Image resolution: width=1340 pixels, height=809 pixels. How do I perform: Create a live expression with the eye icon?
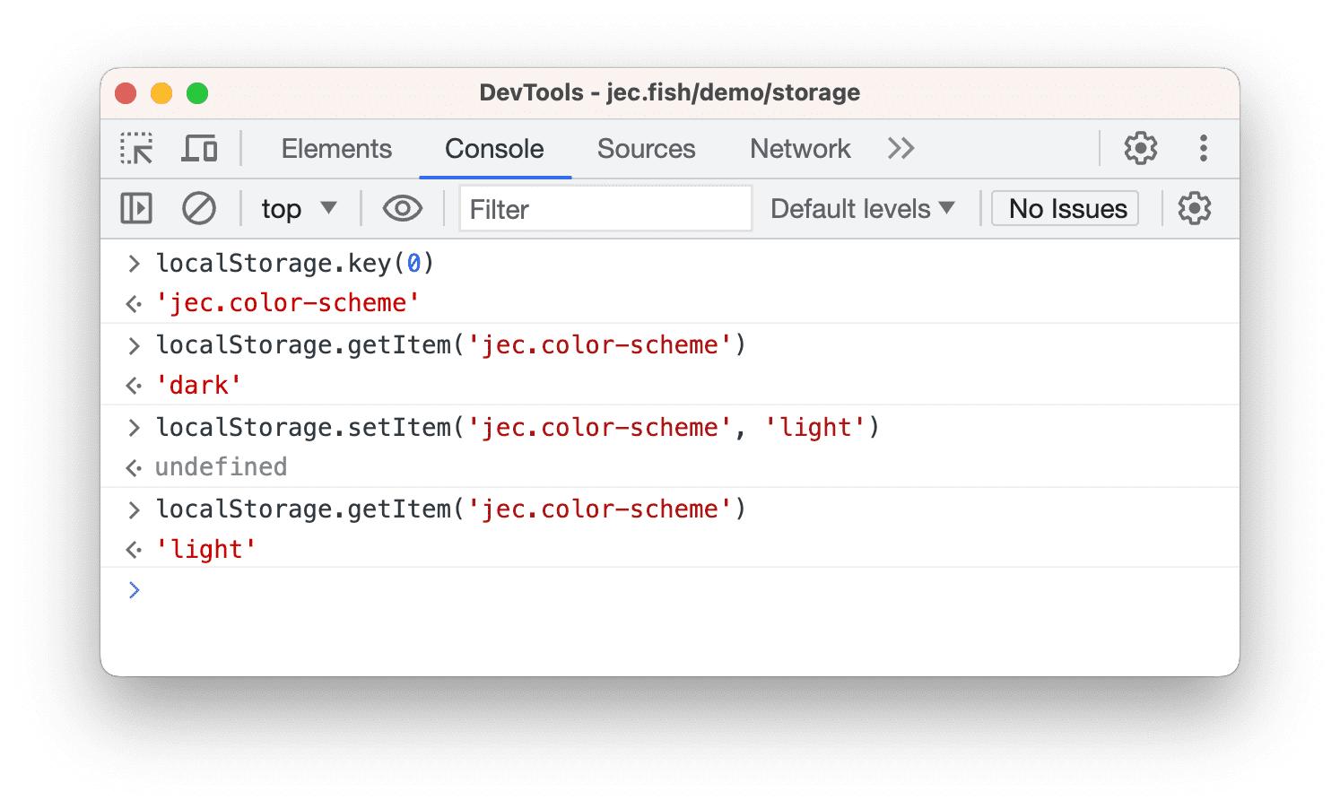tap(401, 208)
